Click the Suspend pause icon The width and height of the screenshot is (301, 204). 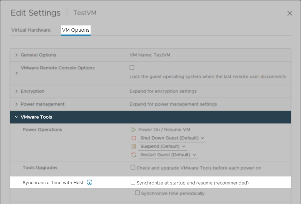pos(133,146)
